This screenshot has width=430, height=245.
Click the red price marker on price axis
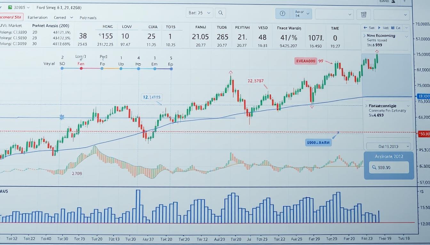(424, 134)
